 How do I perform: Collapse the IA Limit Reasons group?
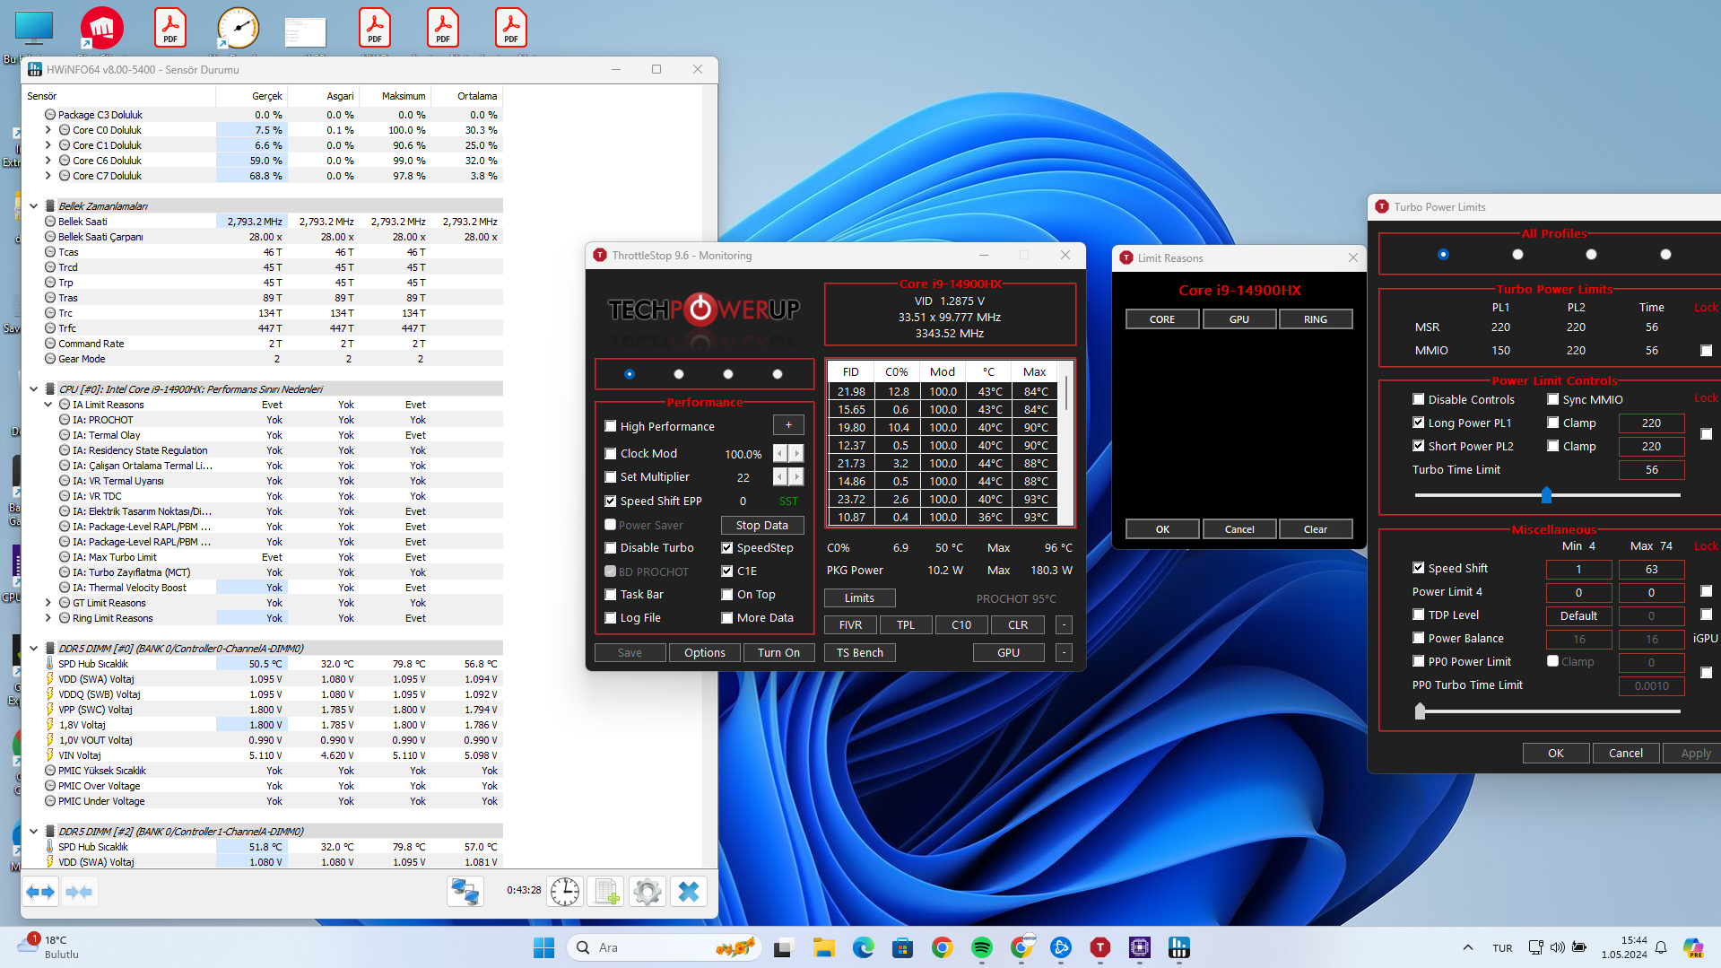click(x=48, y=405)
